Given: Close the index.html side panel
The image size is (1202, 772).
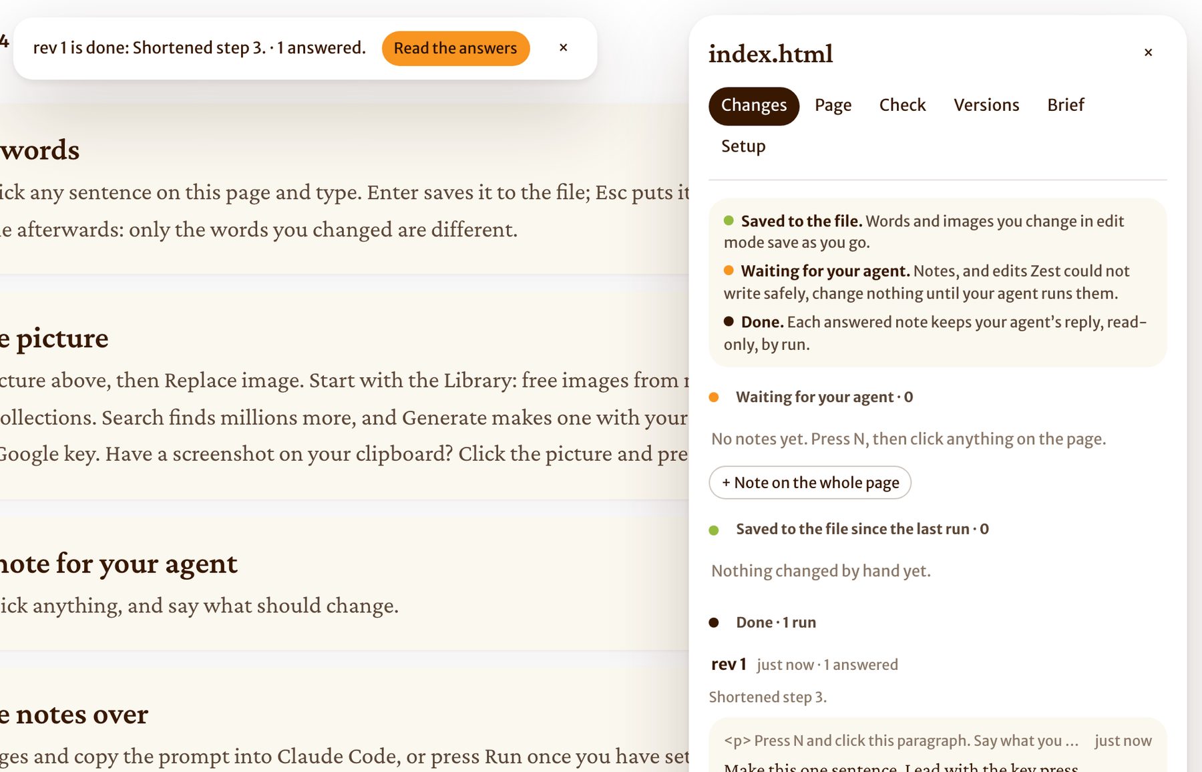Looking at the screenshot, I should pyautogui.click(x=1148, y=53).
